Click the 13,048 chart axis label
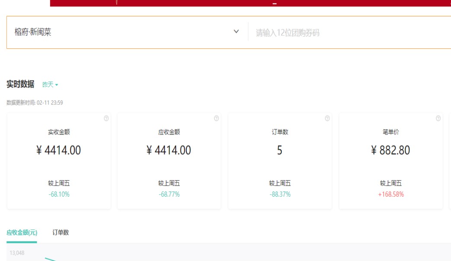451x261 pixels. click(x=17, y=253)
